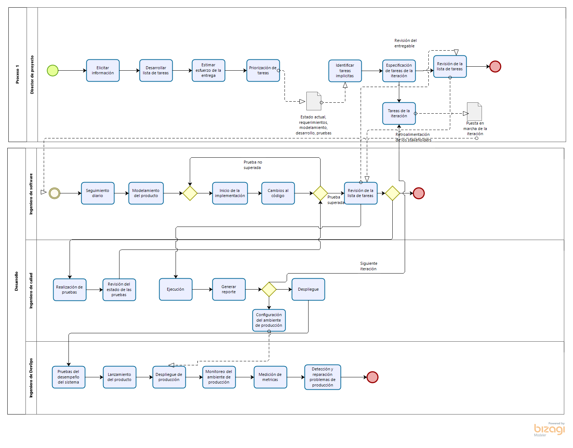Select the Ingeniero de DevOps lane header
Image resolution: width=573 pixels, height=448 pixels.
pyautogui.click(x=31, y=378)
